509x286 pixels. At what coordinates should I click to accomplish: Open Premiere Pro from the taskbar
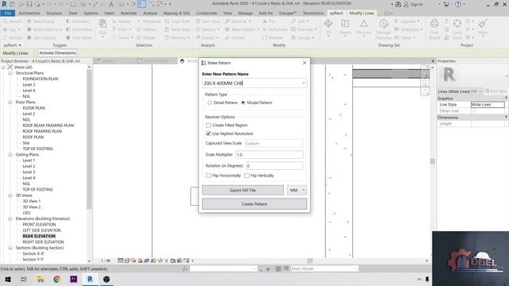[74, 279]
